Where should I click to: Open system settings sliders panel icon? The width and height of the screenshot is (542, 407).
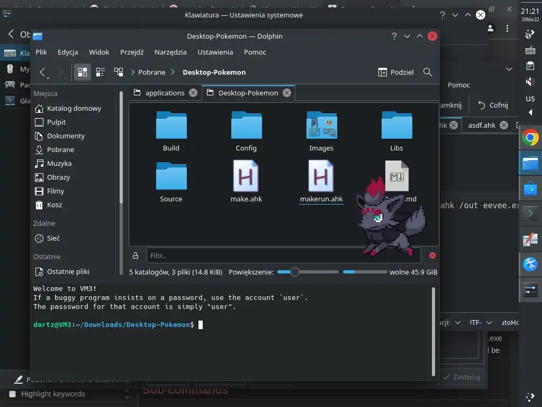tap(530, 290)
